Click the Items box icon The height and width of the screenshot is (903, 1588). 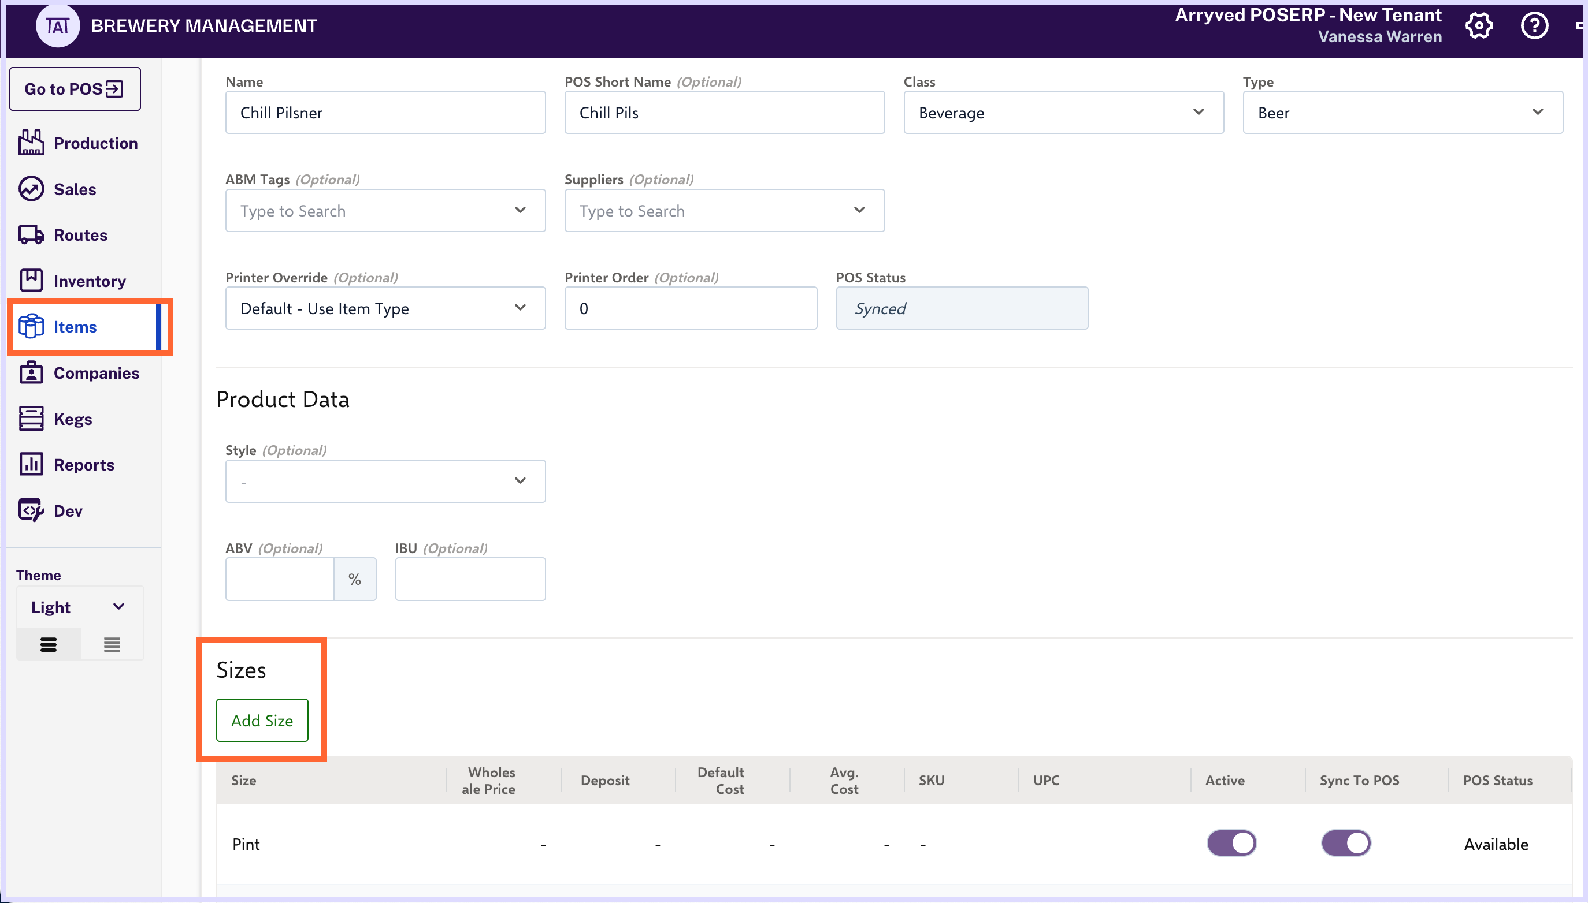[x=31, y=326]
